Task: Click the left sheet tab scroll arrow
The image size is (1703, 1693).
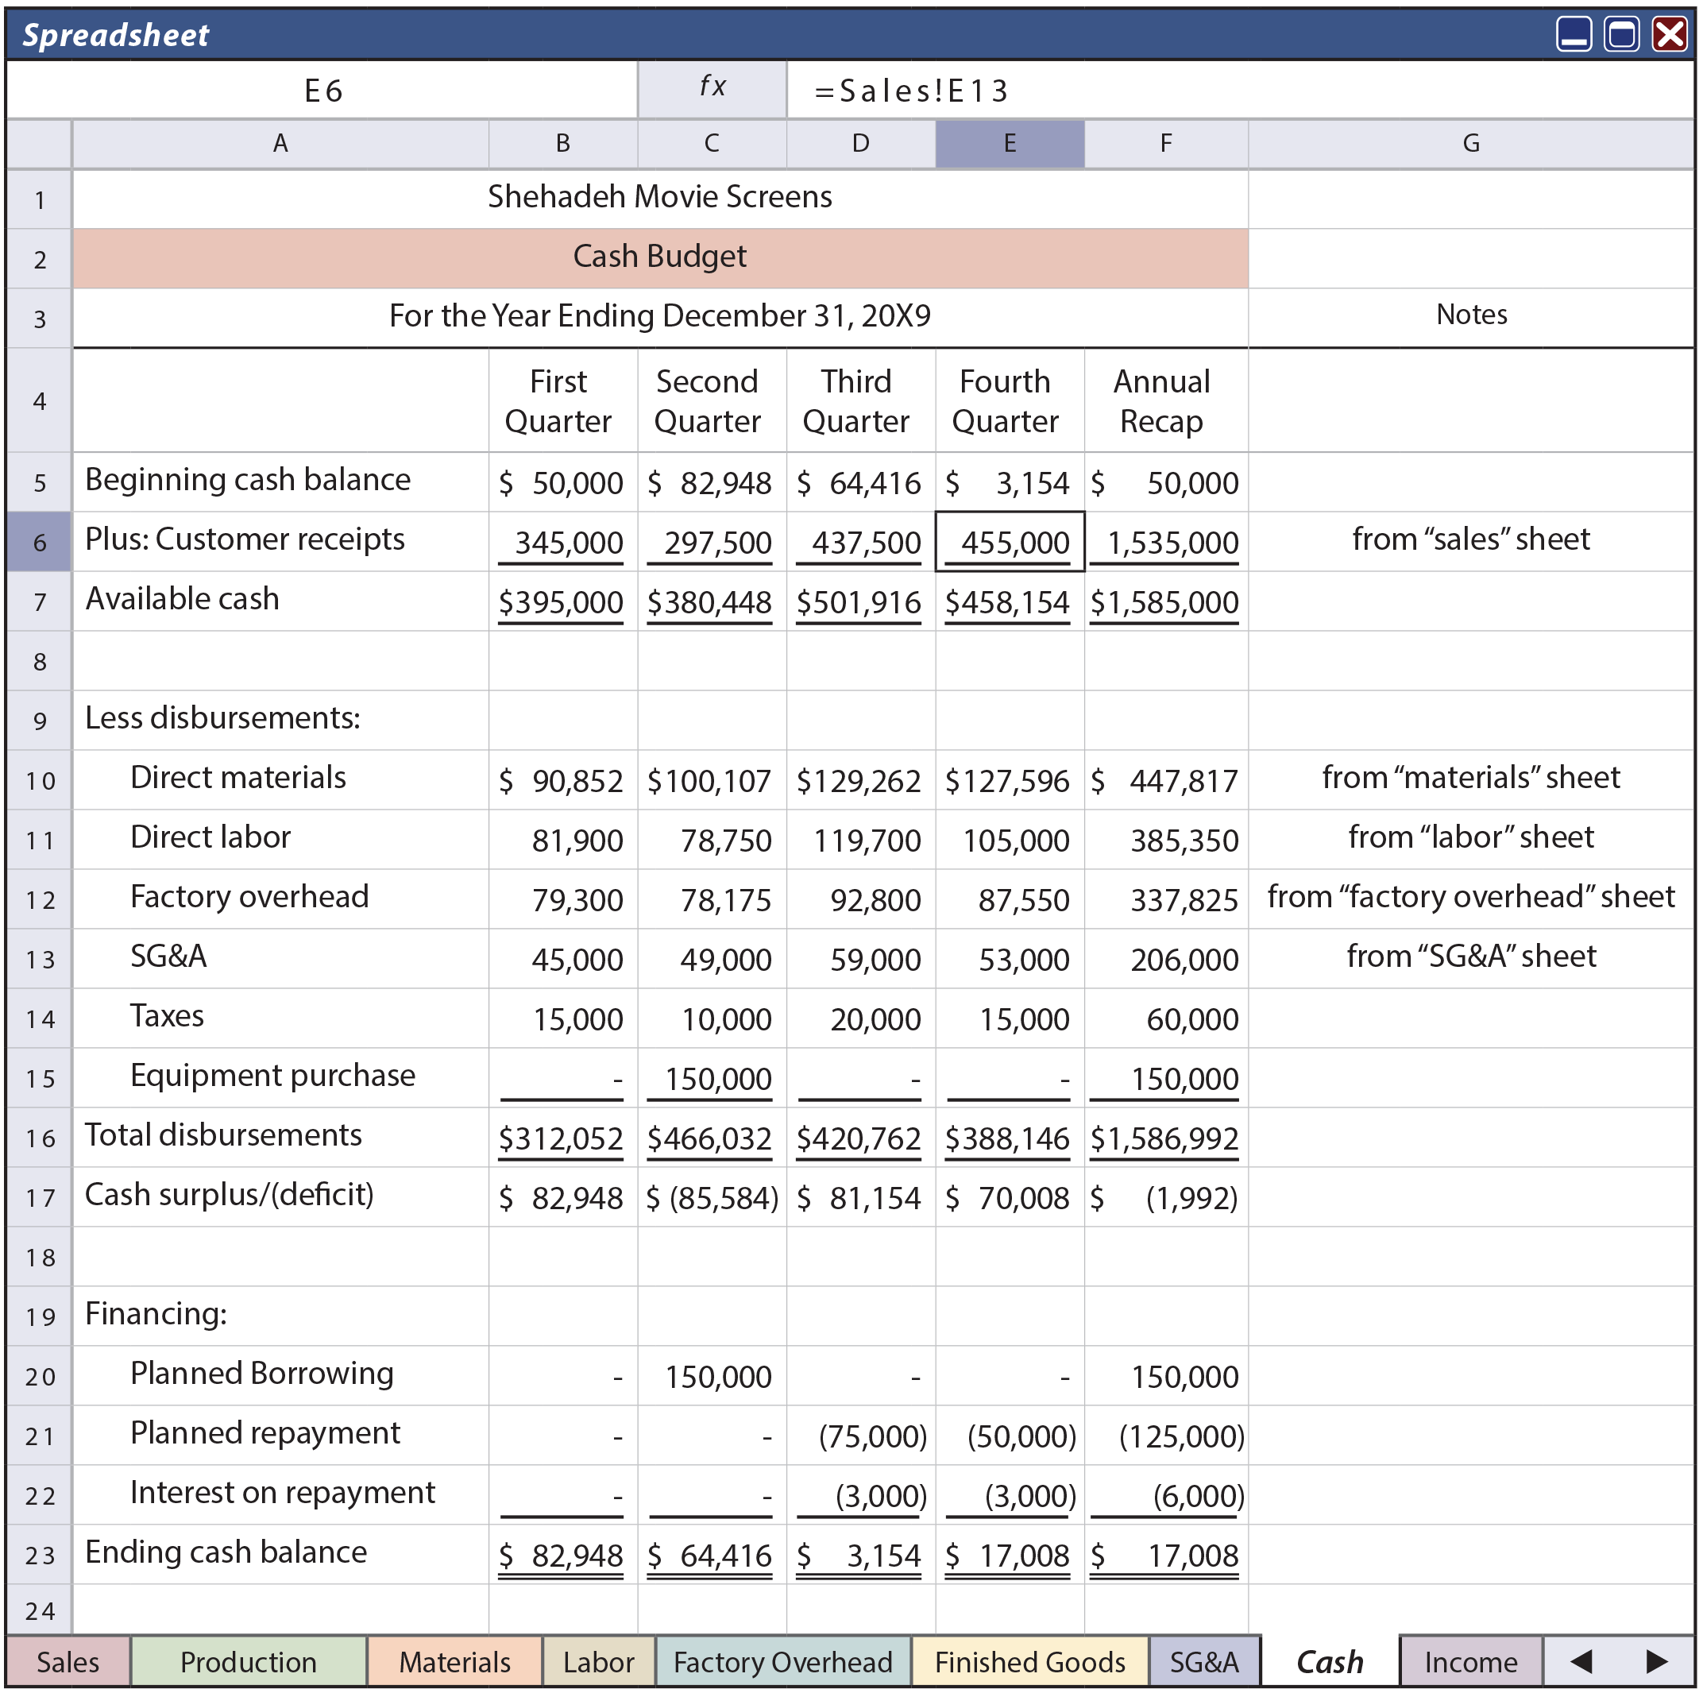Action: [1582, 1661]
